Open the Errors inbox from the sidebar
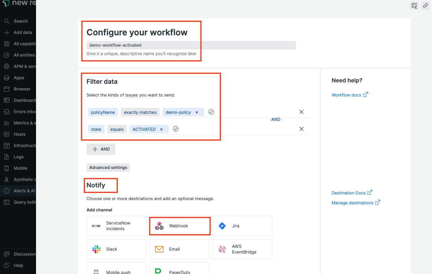The image size is (432, 274). (7, 111)
